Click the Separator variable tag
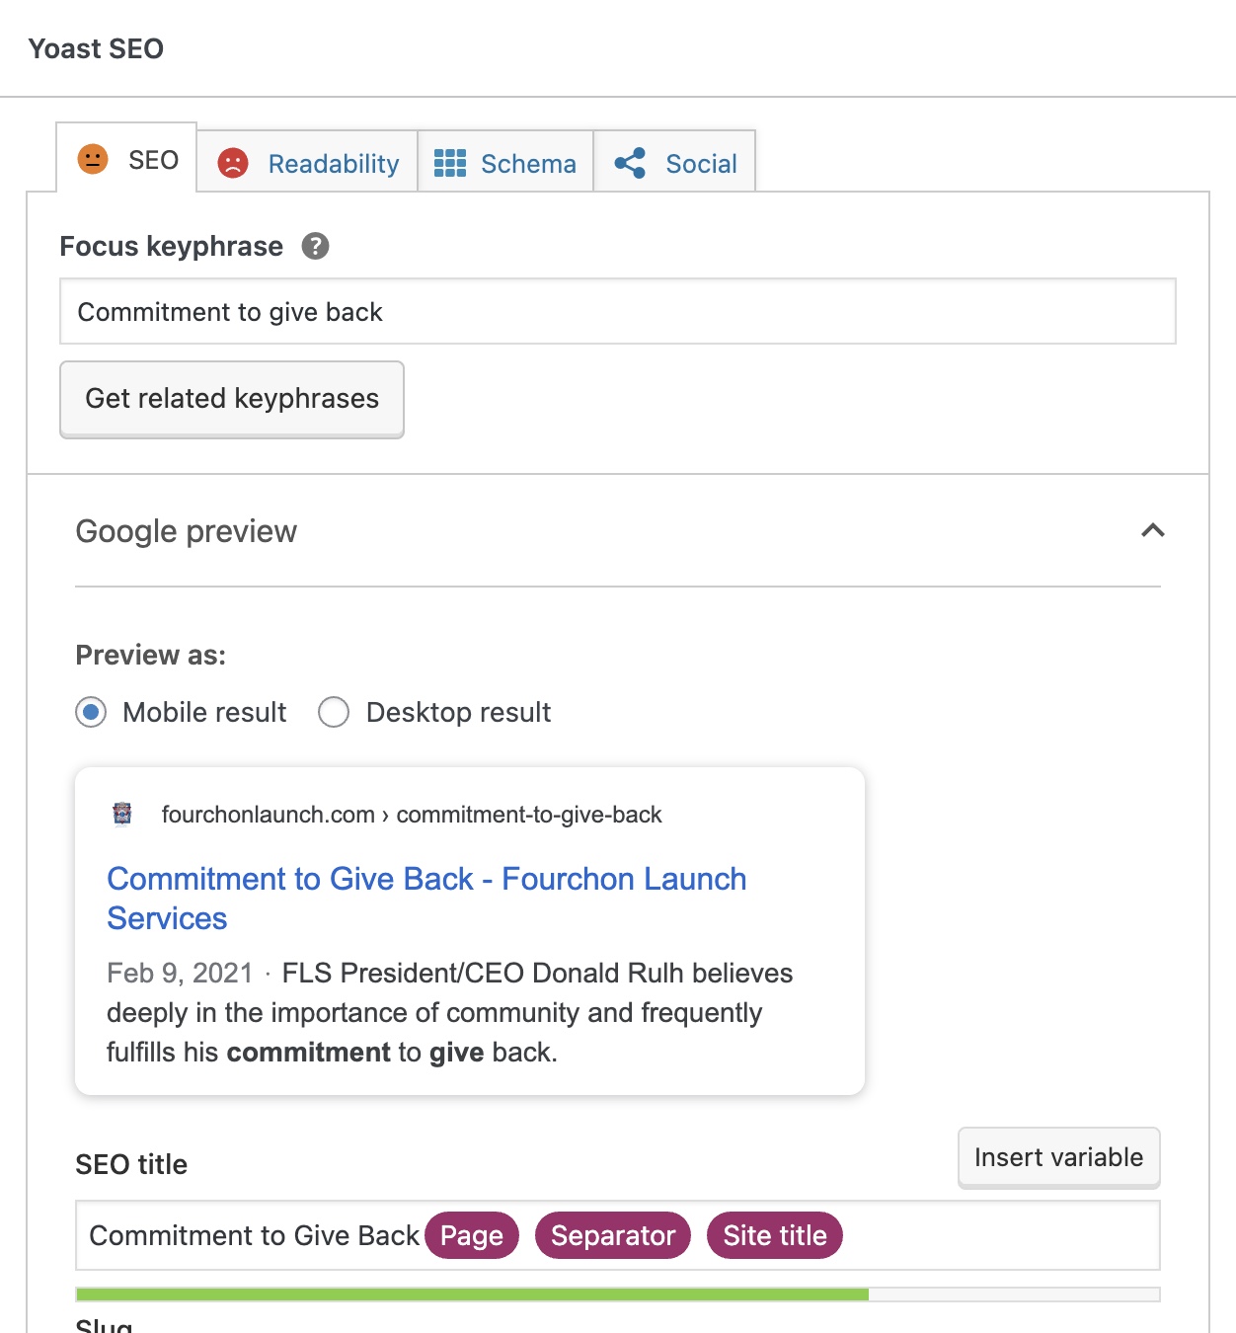This screenshot has height=1333, width=1236. click(613, 1235)
